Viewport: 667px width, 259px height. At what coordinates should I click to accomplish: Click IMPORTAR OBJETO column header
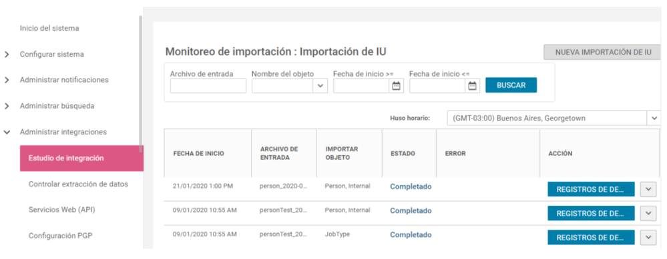pos(342,153)
